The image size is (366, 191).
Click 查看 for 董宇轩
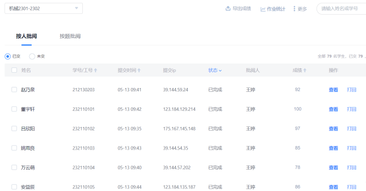point(333,109)
